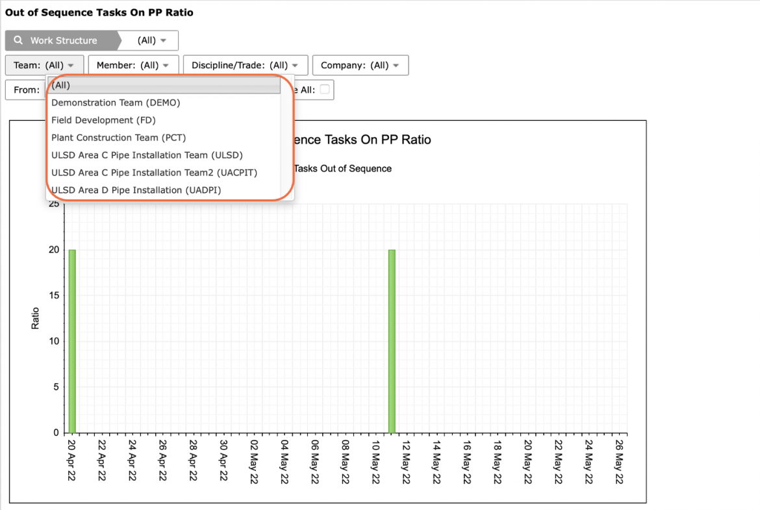Tick the All checkbox beside the date range
This screenshot has width=760, height=510.
325,89
